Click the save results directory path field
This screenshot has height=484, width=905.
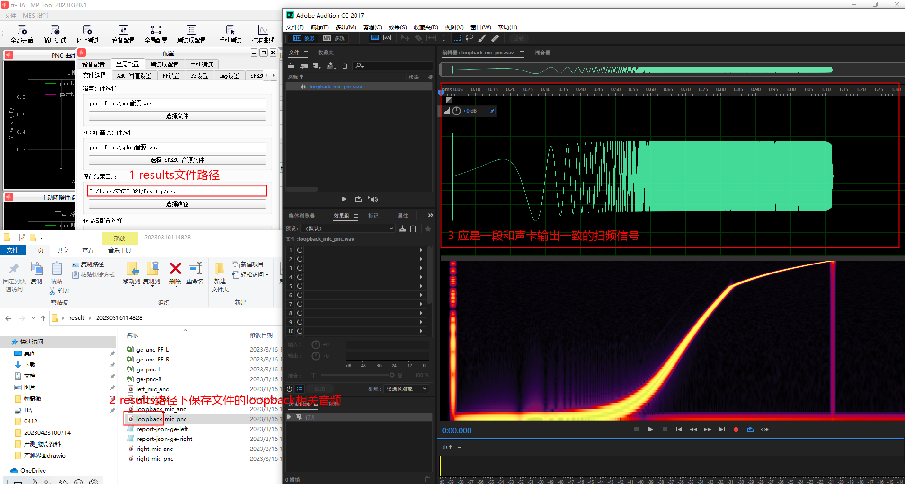click(177, 191)
